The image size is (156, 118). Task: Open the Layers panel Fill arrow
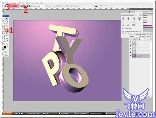[150, 39]
